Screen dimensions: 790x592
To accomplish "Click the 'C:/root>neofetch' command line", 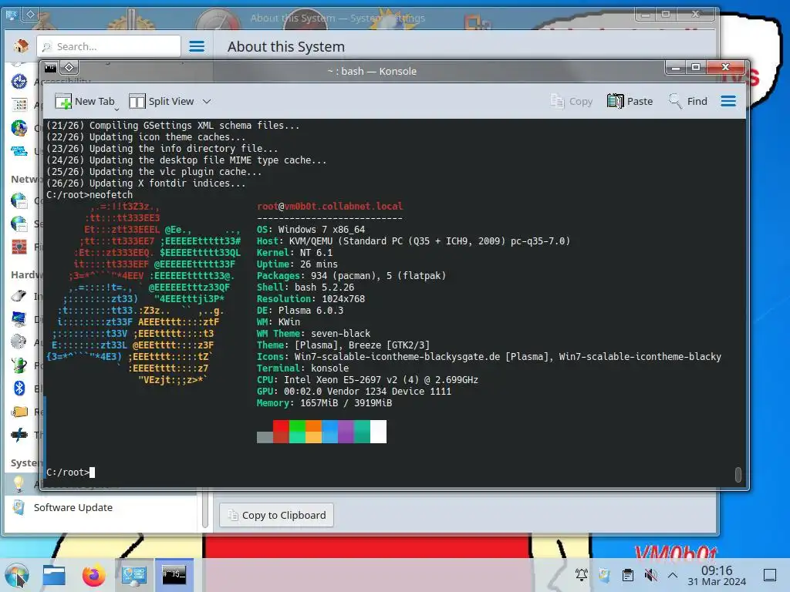I will pyautogui.click(x=89, y=195).
